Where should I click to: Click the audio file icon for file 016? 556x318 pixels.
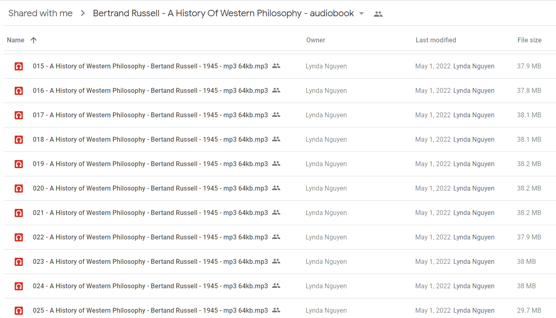click(x=19, y=91)
